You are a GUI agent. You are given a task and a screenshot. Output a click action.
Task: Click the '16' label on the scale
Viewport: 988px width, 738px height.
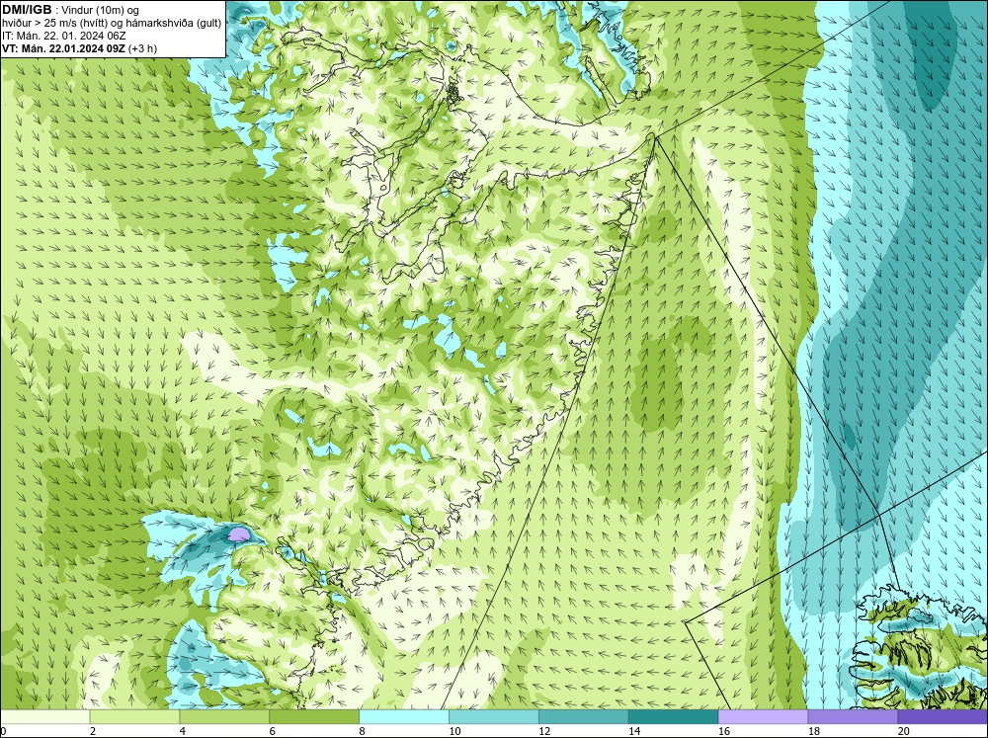(724, 731)
